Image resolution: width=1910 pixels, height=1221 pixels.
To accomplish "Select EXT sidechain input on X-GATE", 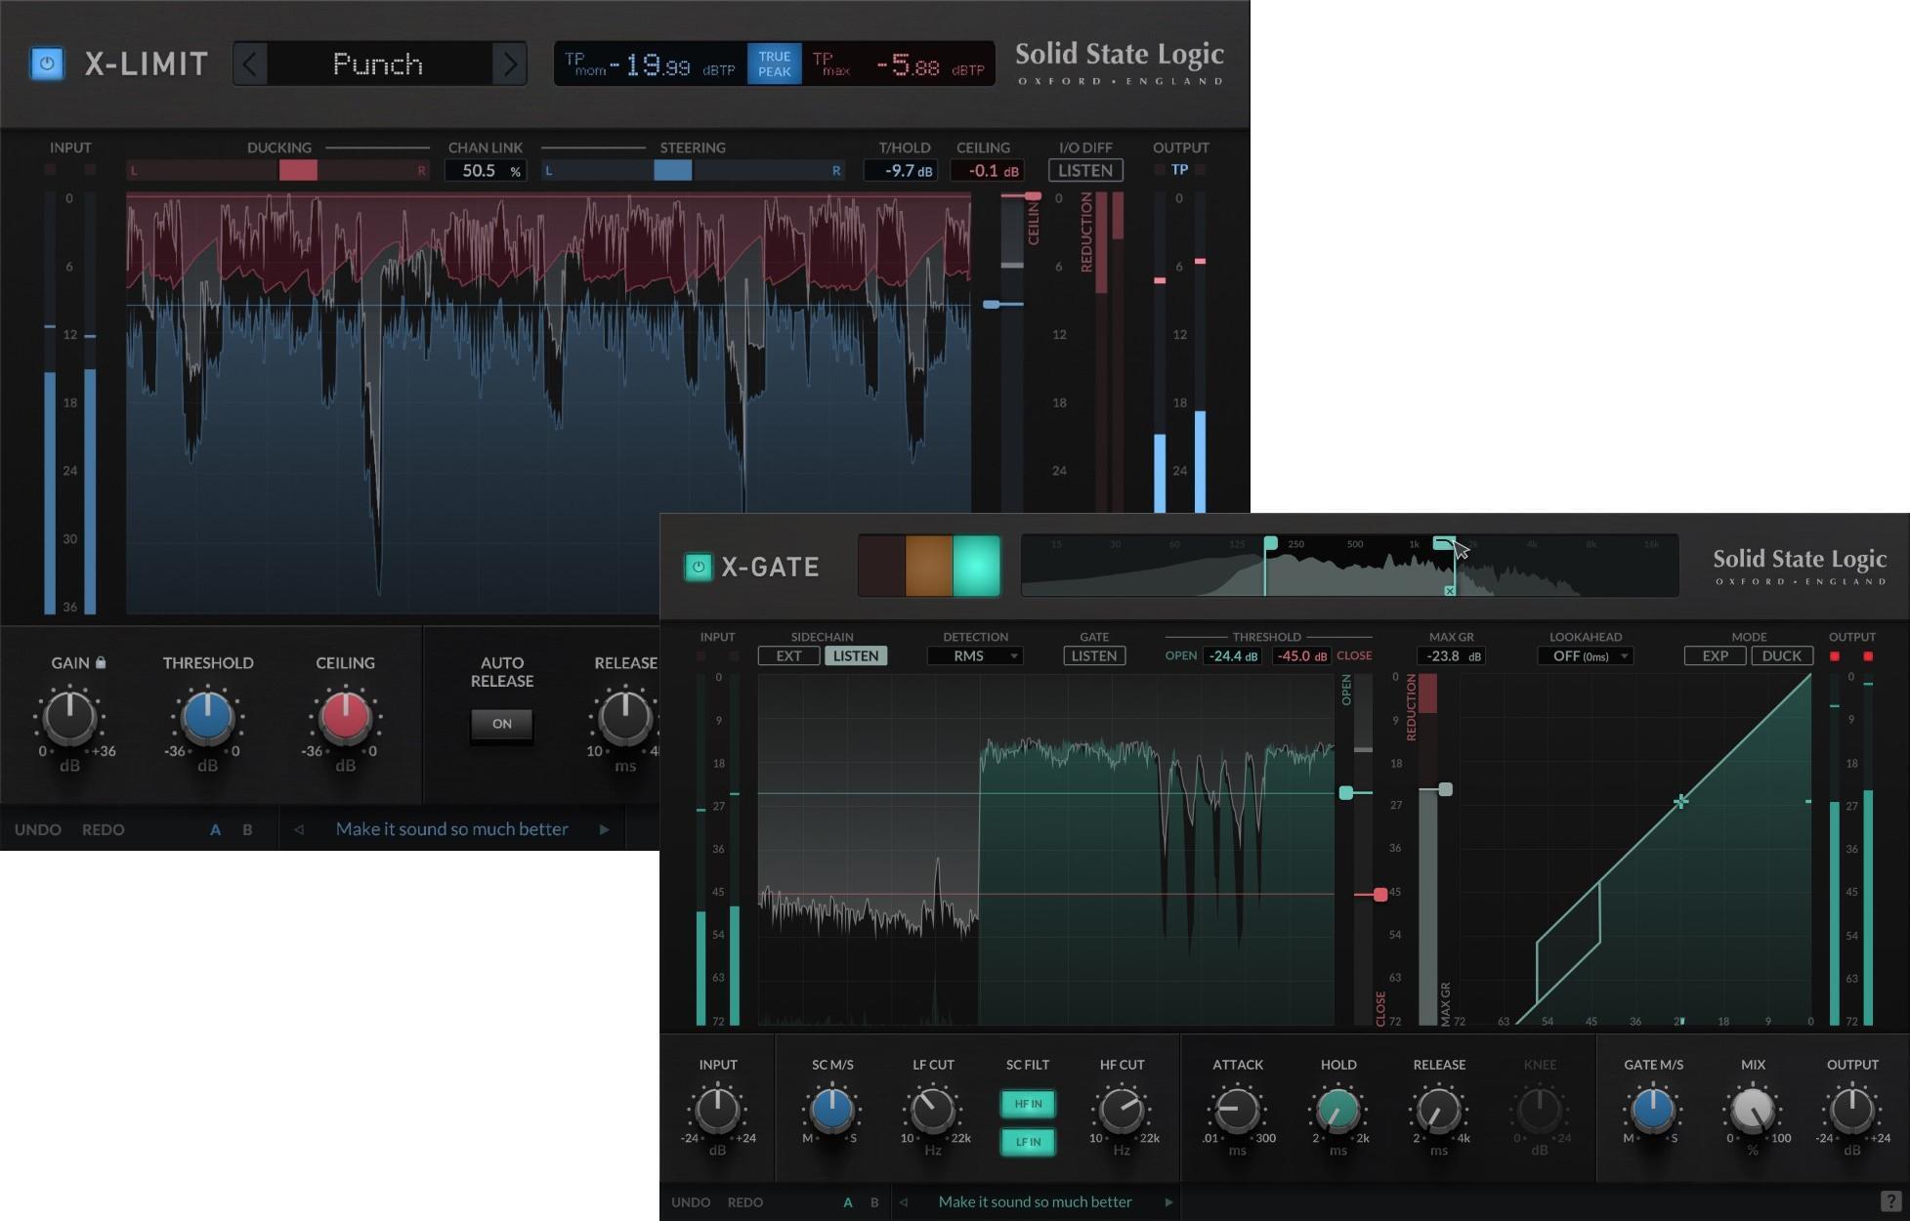I will point(788,655).
